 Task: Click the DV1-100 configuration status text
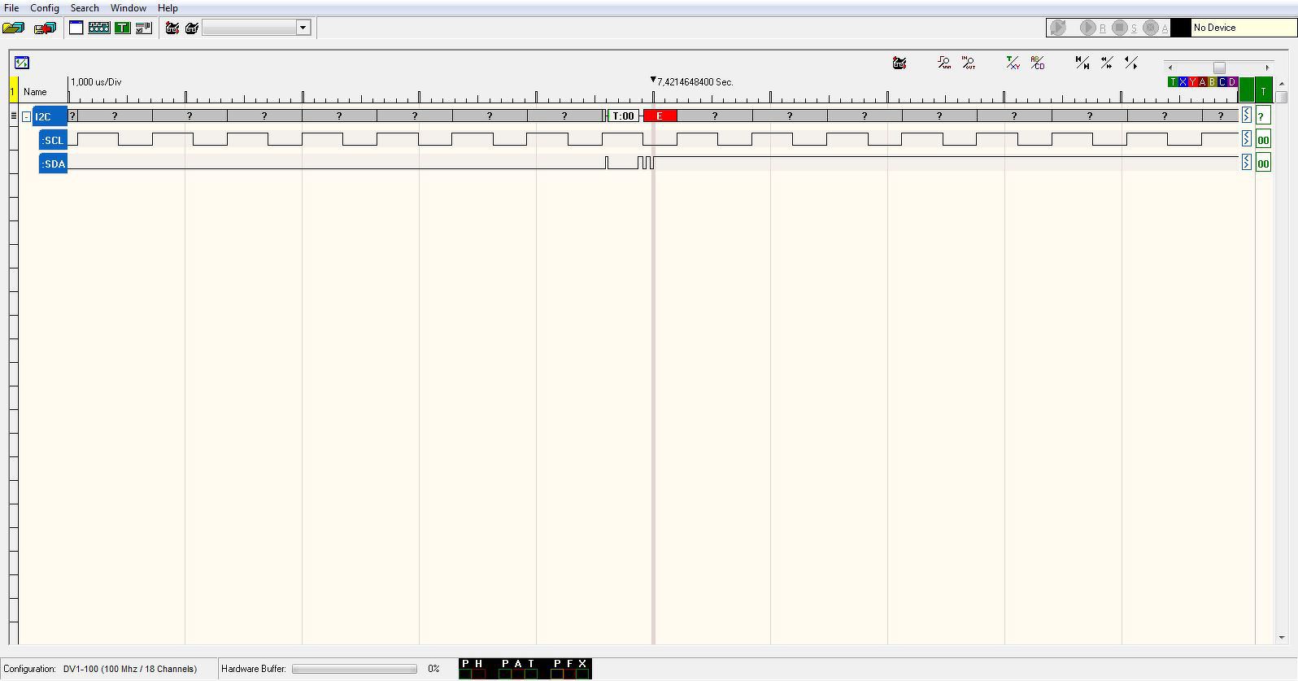coord(130,669)
